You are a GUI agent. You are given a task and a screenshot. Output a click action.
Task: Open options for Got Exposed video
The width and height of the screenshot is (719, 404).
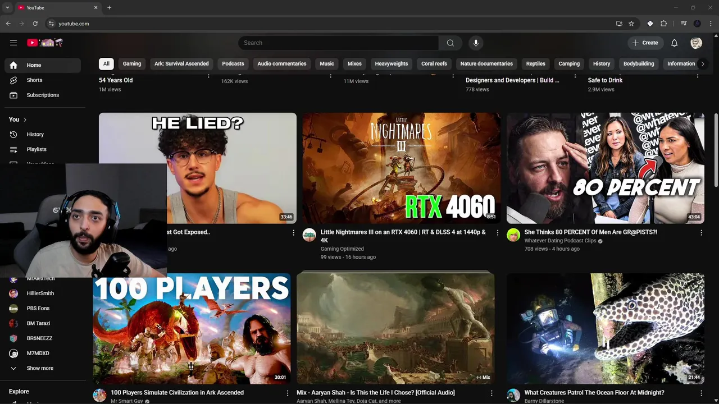click(293, 233)
